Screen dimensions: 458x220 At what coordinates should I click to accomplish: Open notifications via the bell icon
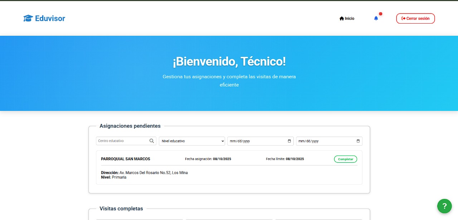pyautogui.click(x=376, y=18)
